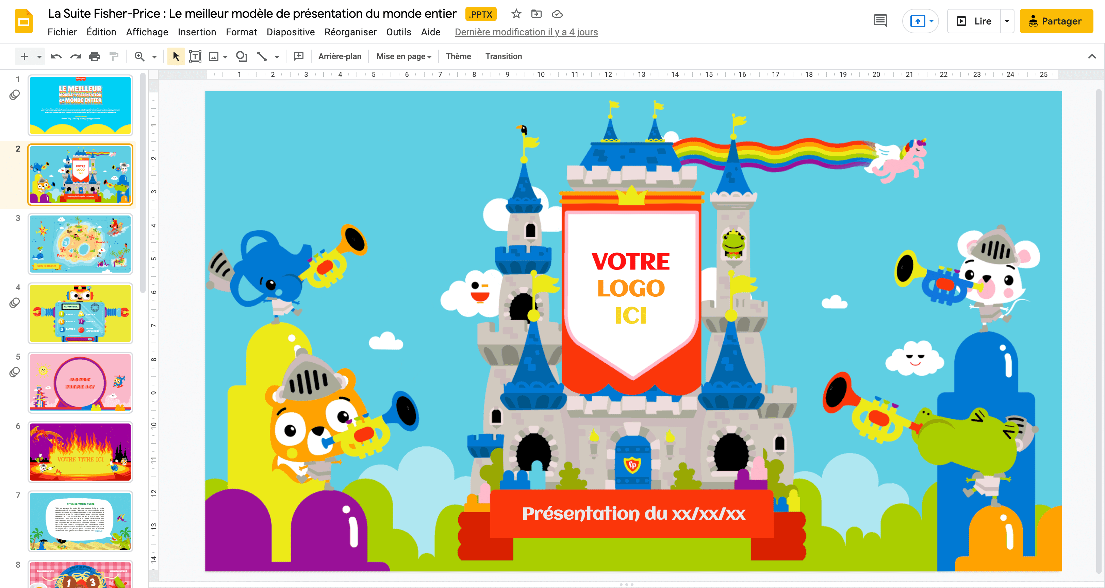This screenshot has height=588, width=1105.
Task: Click the Partager button
Action: point(1056,21)
